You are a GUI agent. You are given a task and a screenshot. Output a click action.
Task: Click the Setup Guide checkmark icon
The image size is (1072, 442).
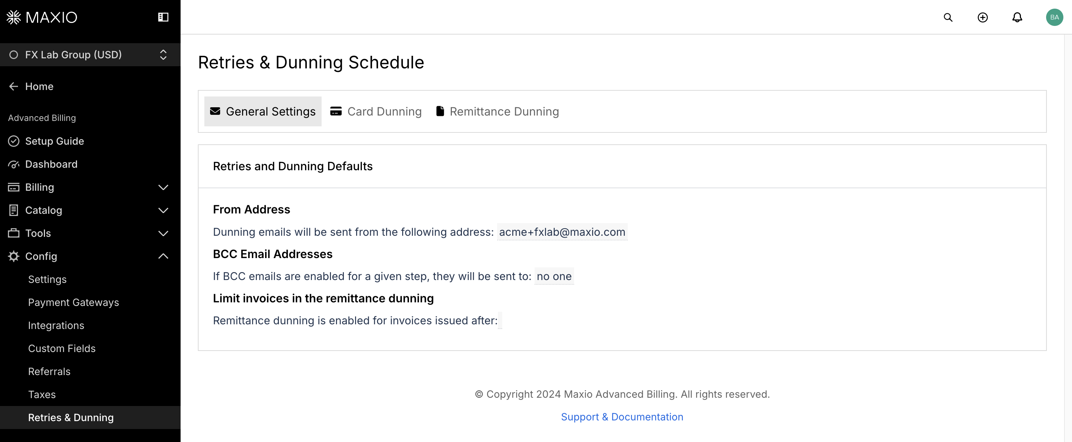pyautogui.click(x=14, y=141)
